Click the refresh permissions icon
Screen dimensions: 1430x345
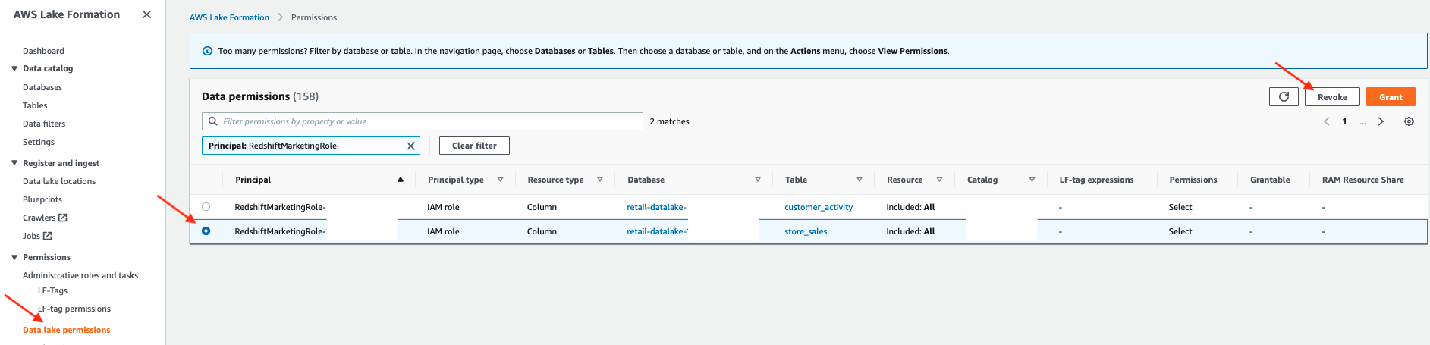[x=1284, y=97]
